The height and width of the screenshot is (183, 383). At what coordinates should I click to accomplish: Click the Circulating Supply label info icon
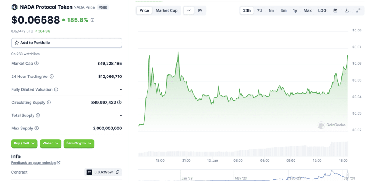49,103
